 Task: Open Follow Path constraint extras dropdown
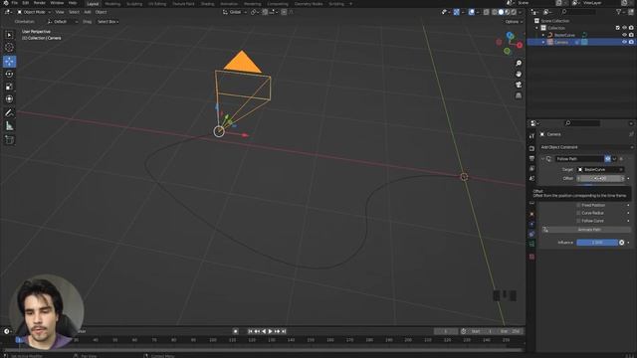pos(614,159)
